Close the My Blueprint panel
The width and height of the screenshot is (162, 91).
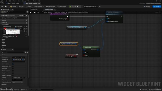[12, 10]
